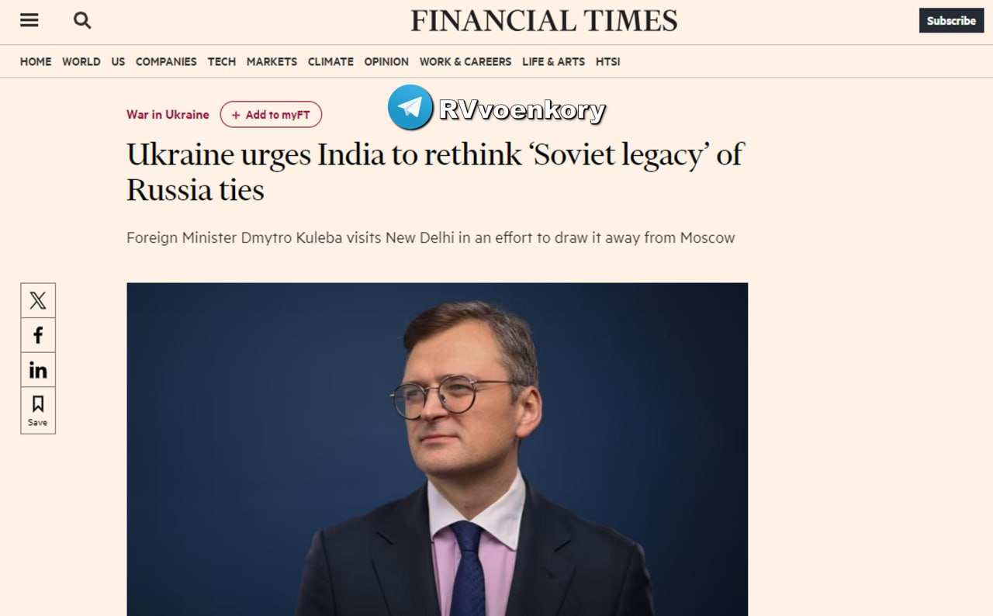Share article on Facebook
Viewport: 993px width, 616px height.
click(x=38, y=335)
